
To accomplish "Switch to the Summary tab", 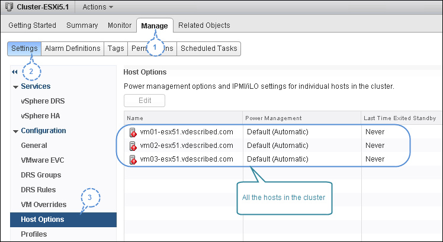I will [82, 25].
